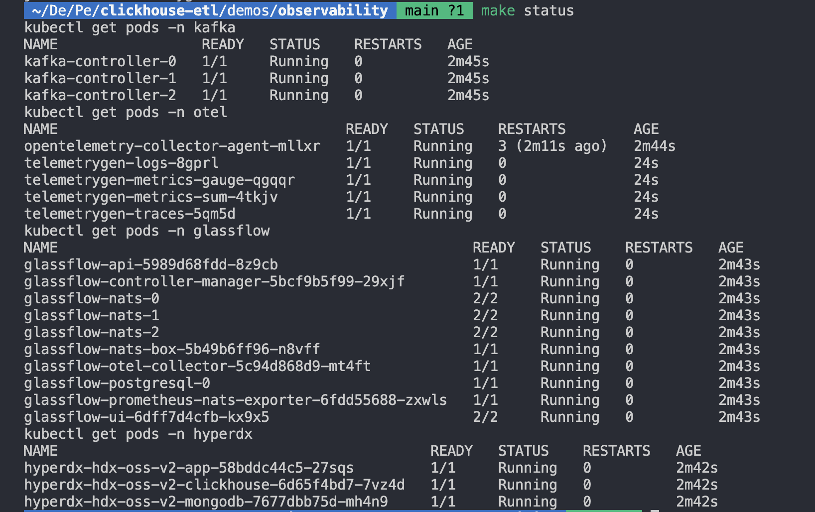This screenshot has height=512, width=815.
Task: Click pod telemetrygen-traces-5qm5d
Action: [x=130, y=214]
